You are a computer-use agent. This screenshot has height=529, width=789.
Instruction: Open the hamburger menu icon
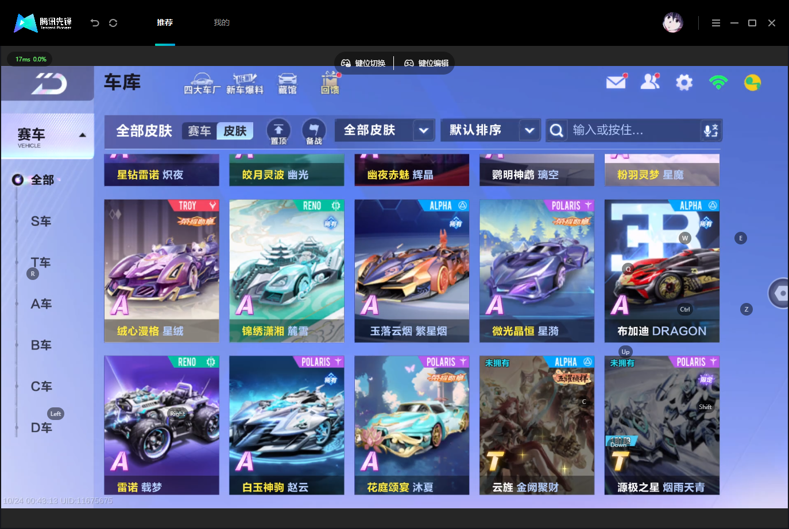(716, 23)
